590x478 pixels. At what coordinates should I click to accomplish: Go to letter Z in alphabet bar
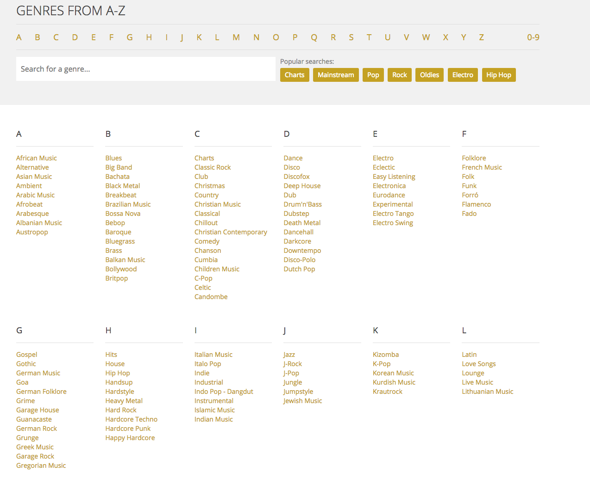click(x=481, y=37)
